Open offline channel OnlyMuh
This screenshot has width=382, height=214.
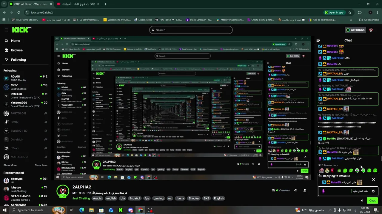[x=25, y=139]
